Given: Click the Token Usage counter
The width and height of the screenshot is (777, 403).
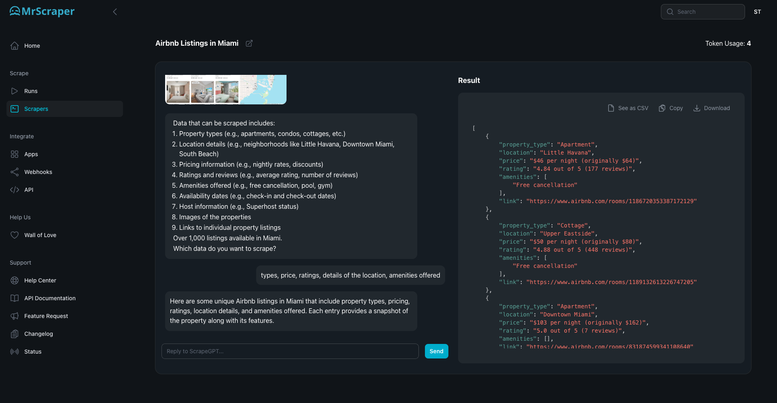Looking at the screenshot, I should [728, 43].
